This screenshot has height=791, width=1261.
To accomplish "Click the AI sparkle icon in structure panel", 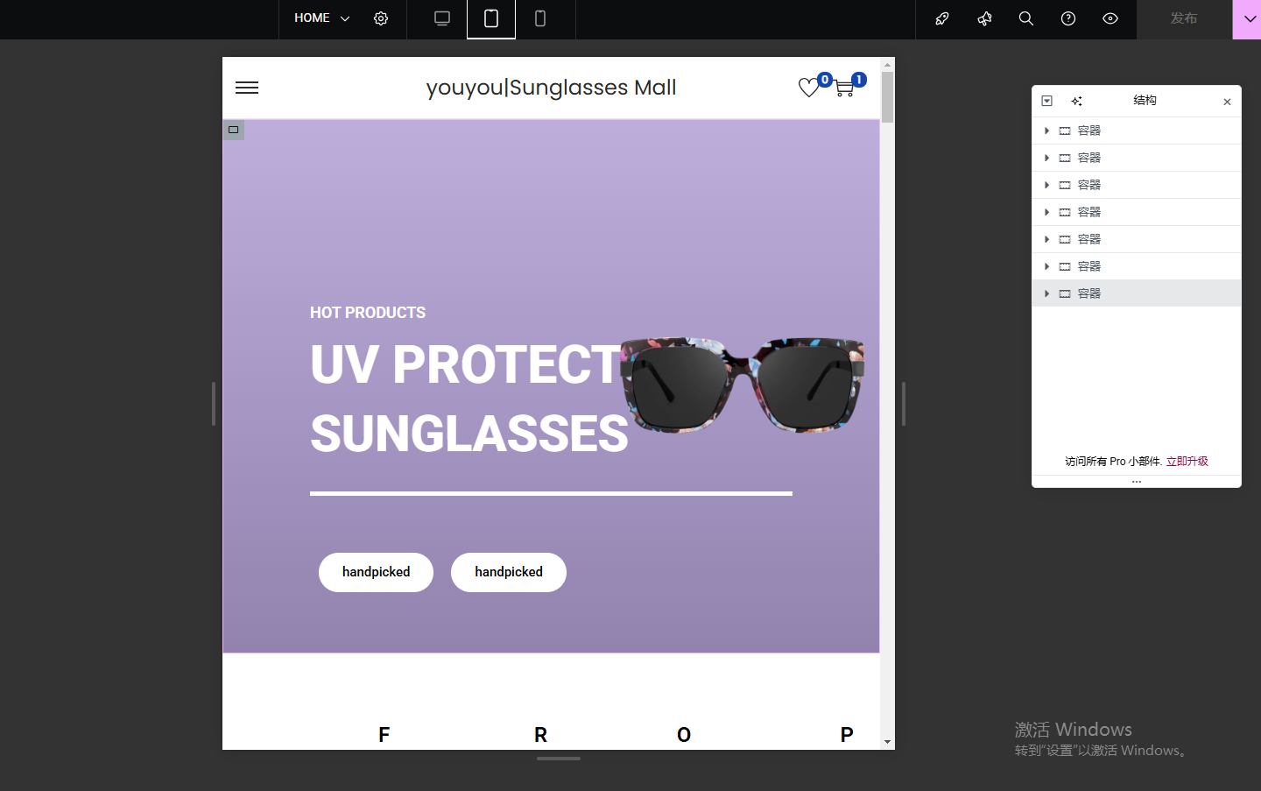I will click(x=1076, y=101).
